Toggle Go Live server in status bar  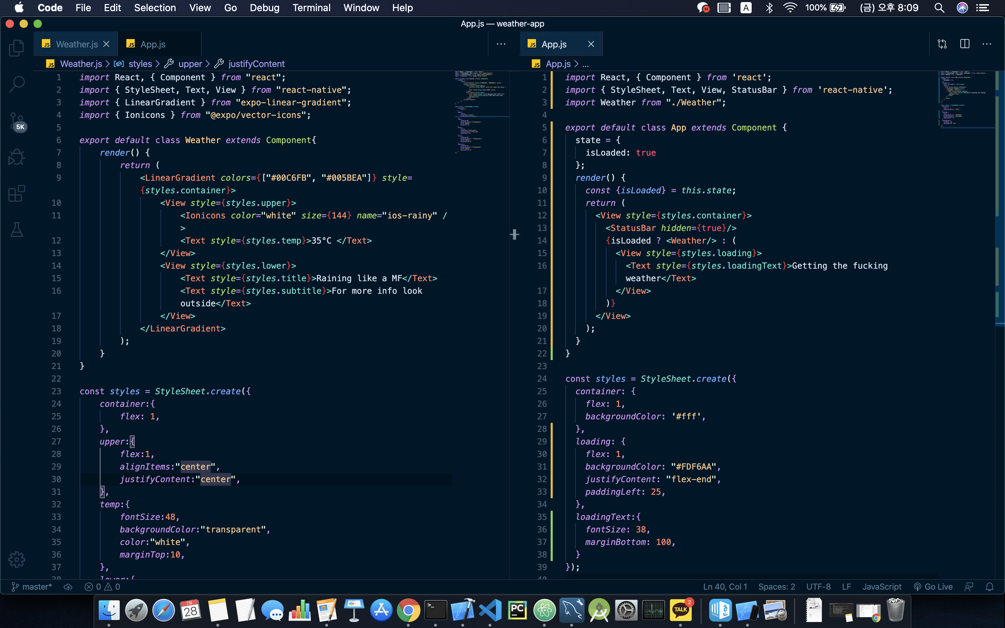[933, 586]
